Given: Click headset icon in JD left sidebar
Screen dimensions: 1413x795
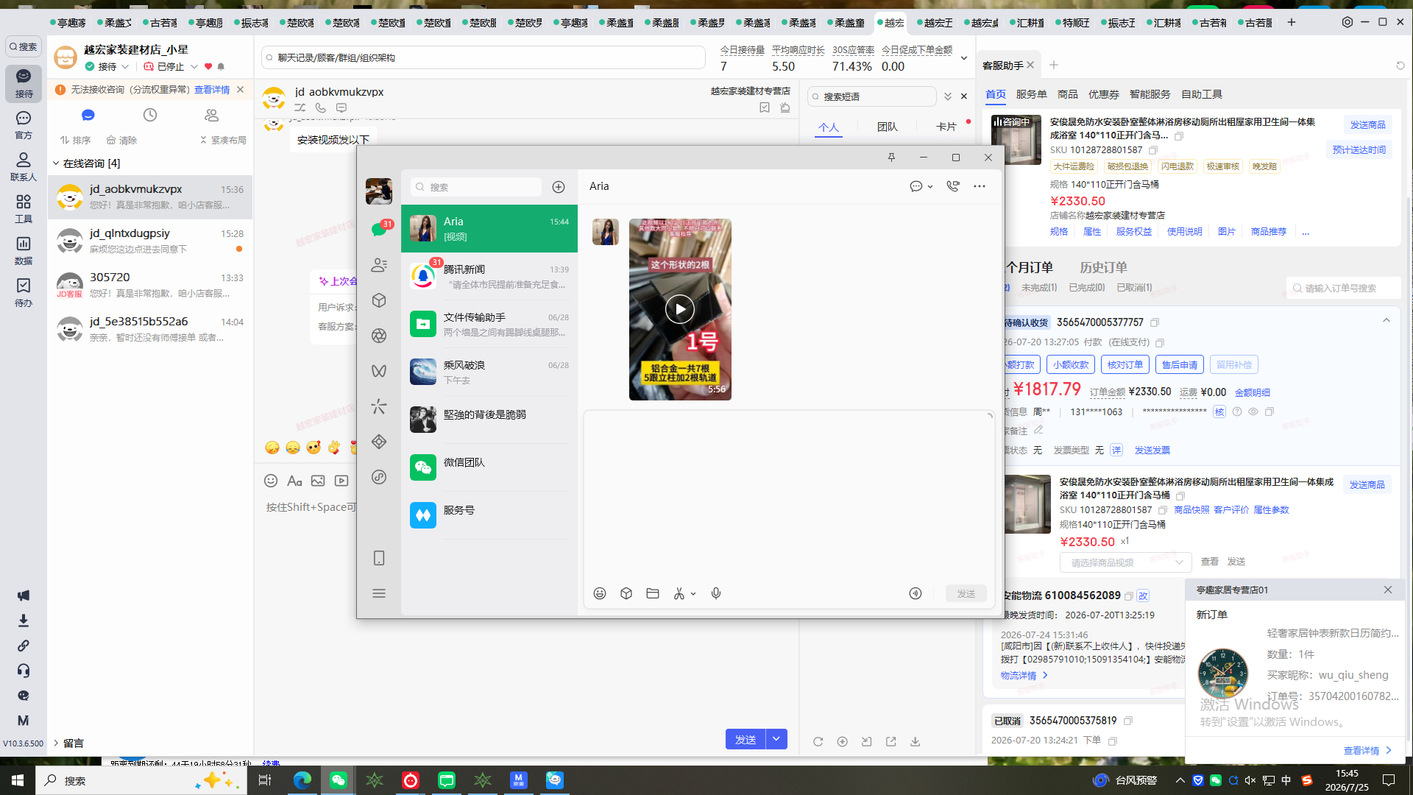Looking at the screenshot, I should [24, 671].
